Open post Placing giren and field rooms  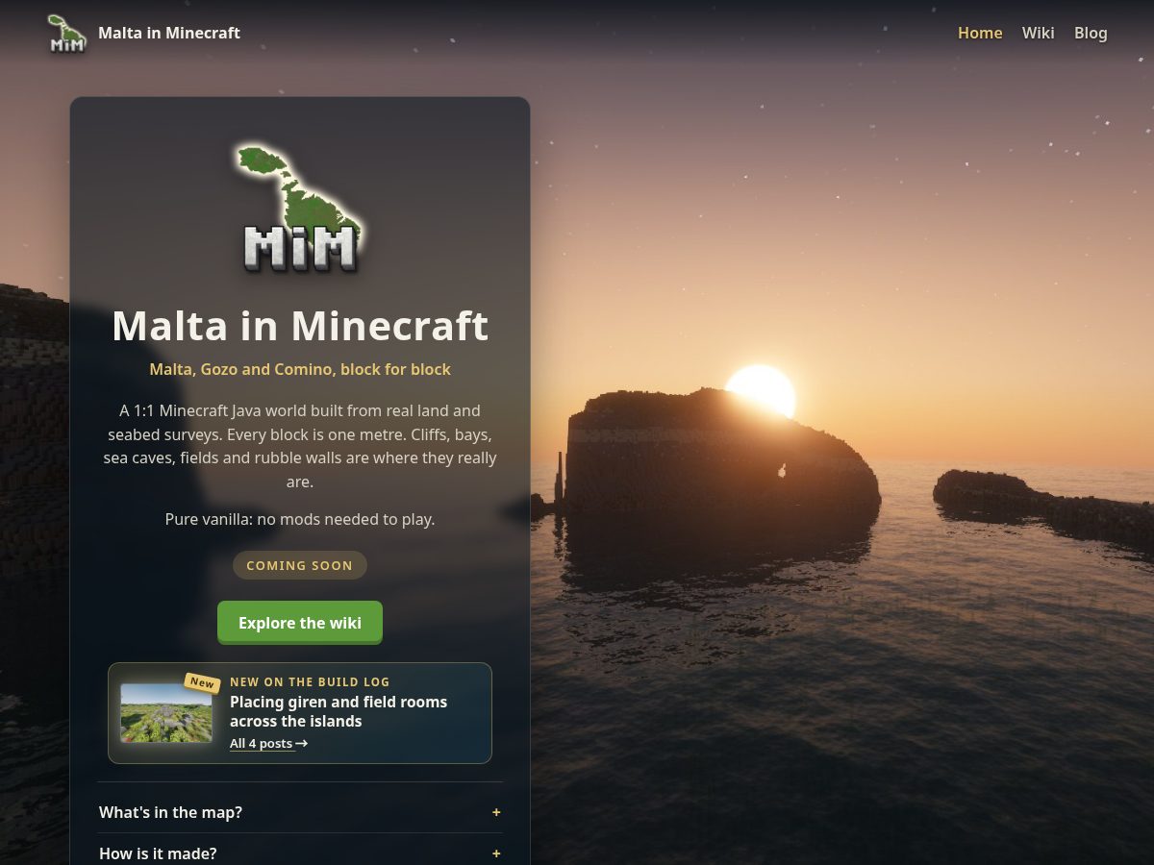(339, 711)
